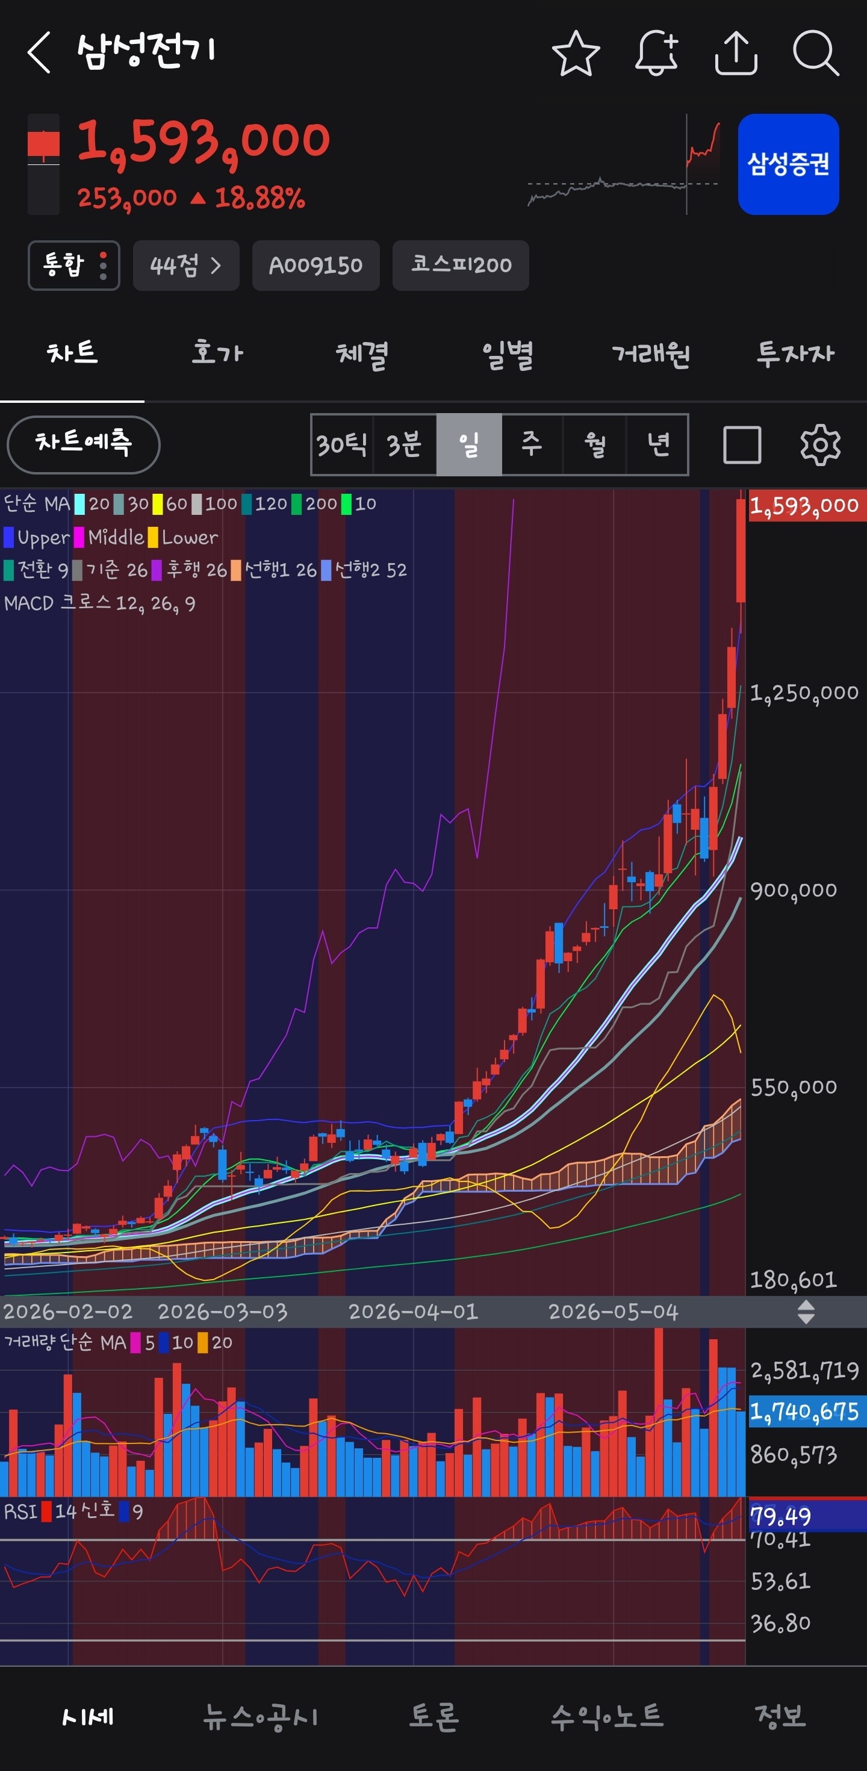Screen dimensions: 867x1771
Task: Open the 코스피200 index tag
Action: (x=461, y=266)
